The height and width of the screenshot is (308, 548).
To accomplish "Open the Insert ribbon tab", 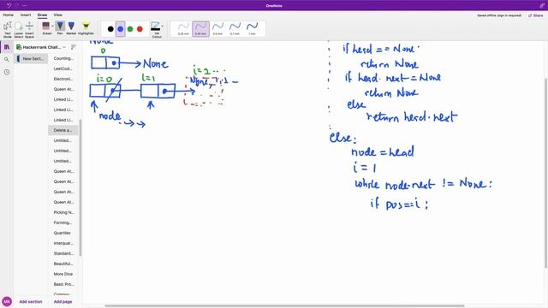I will coord(26,15).
